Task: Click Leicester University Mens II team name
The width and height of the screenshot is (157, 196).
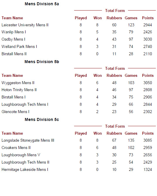Action: pyautogui.click(x=25, y=25)
